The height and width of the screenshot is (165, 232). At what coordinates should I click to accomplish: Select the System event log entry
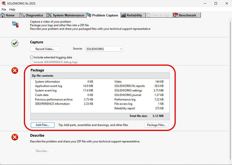46,91
